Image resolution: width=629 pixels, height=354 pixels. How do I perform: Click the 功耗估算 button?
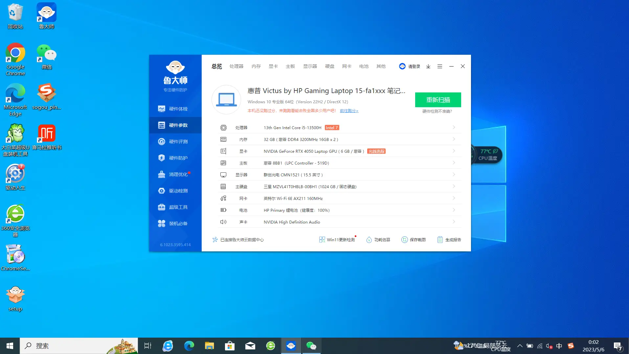(x=378, y=240)
